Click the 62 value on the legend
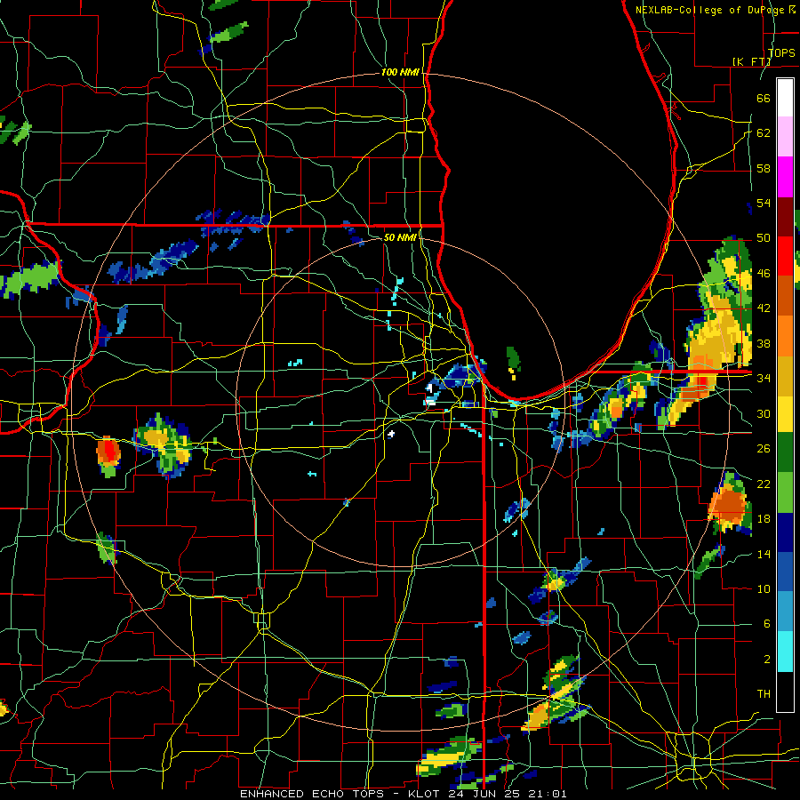800x800 pixels. pos(764,133)
